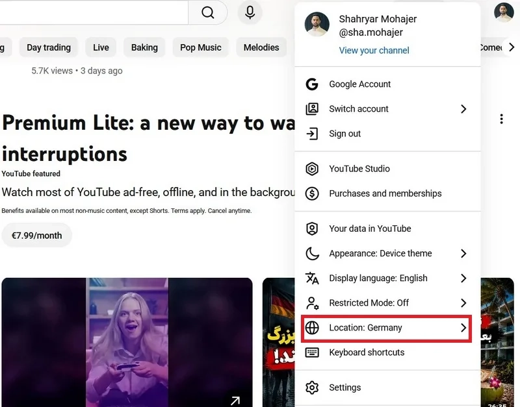Click arrow icon on gaming thumbnail
520x407 pixels.
pos(235,401)
